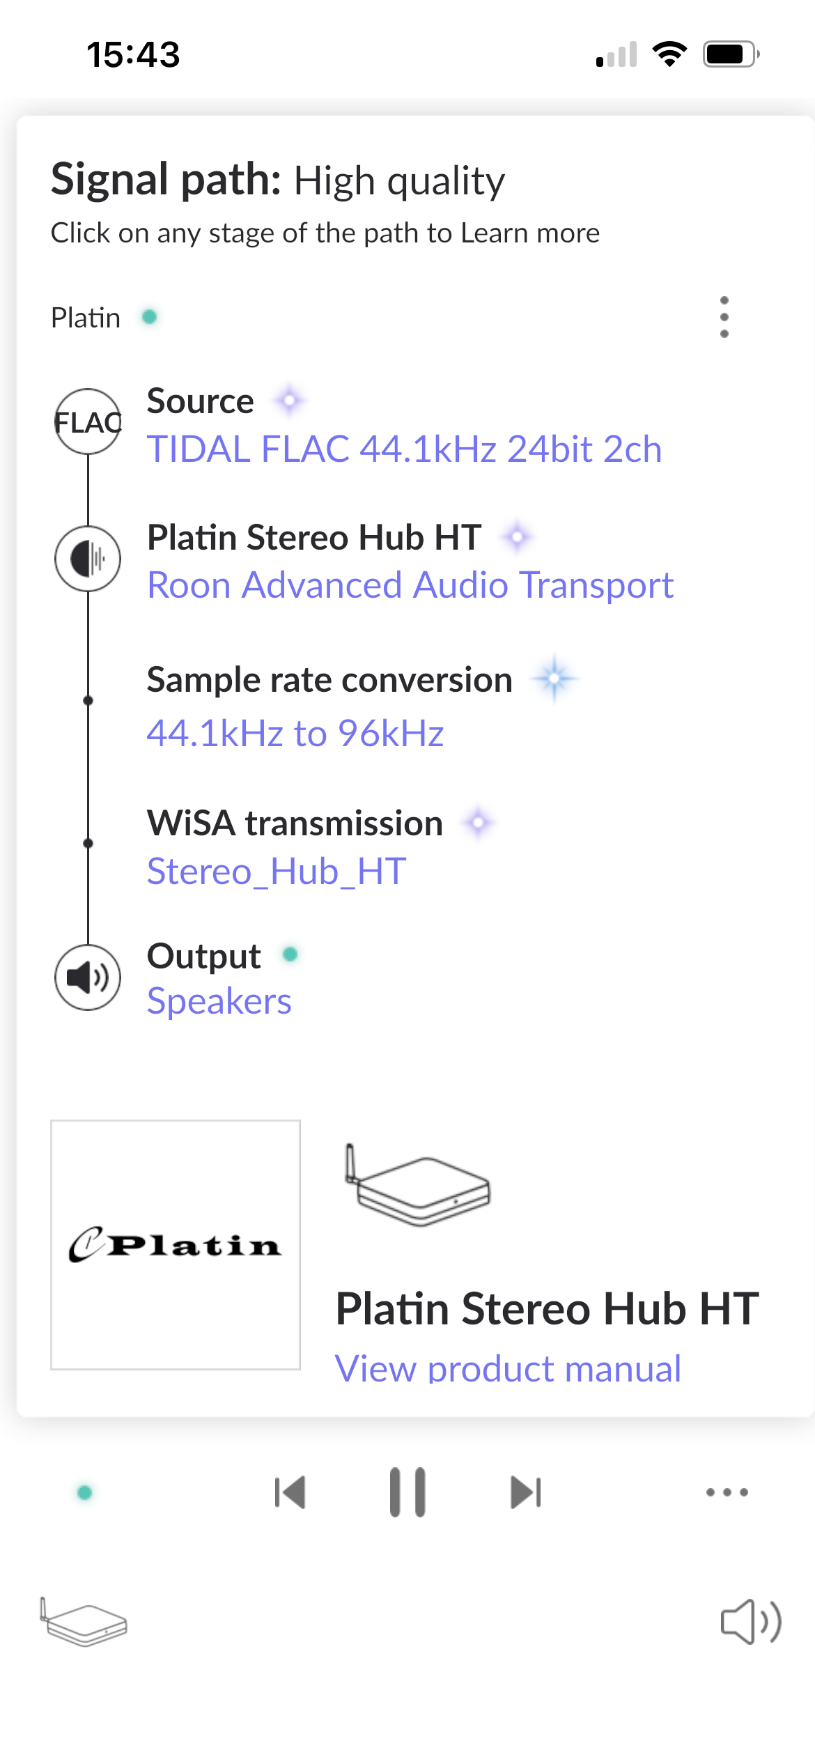
Task: Open the WiSA transmission Stereo_Hub_HT stage
Action: (x=295, y=844)
